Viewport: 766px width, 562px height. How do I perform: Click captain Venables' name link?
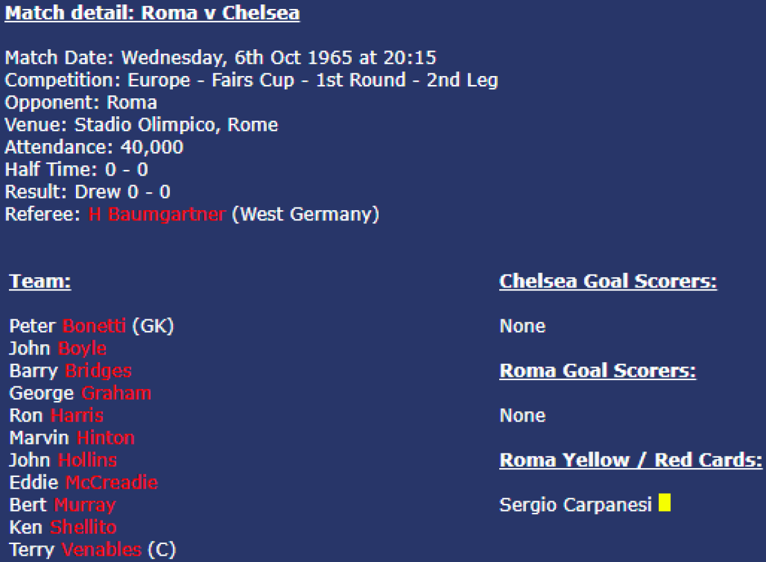tap(101, 549)
